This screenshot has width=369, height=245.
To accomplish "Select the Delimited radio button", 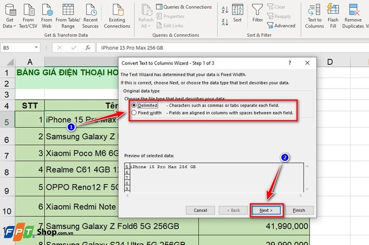I will point(134,105).
